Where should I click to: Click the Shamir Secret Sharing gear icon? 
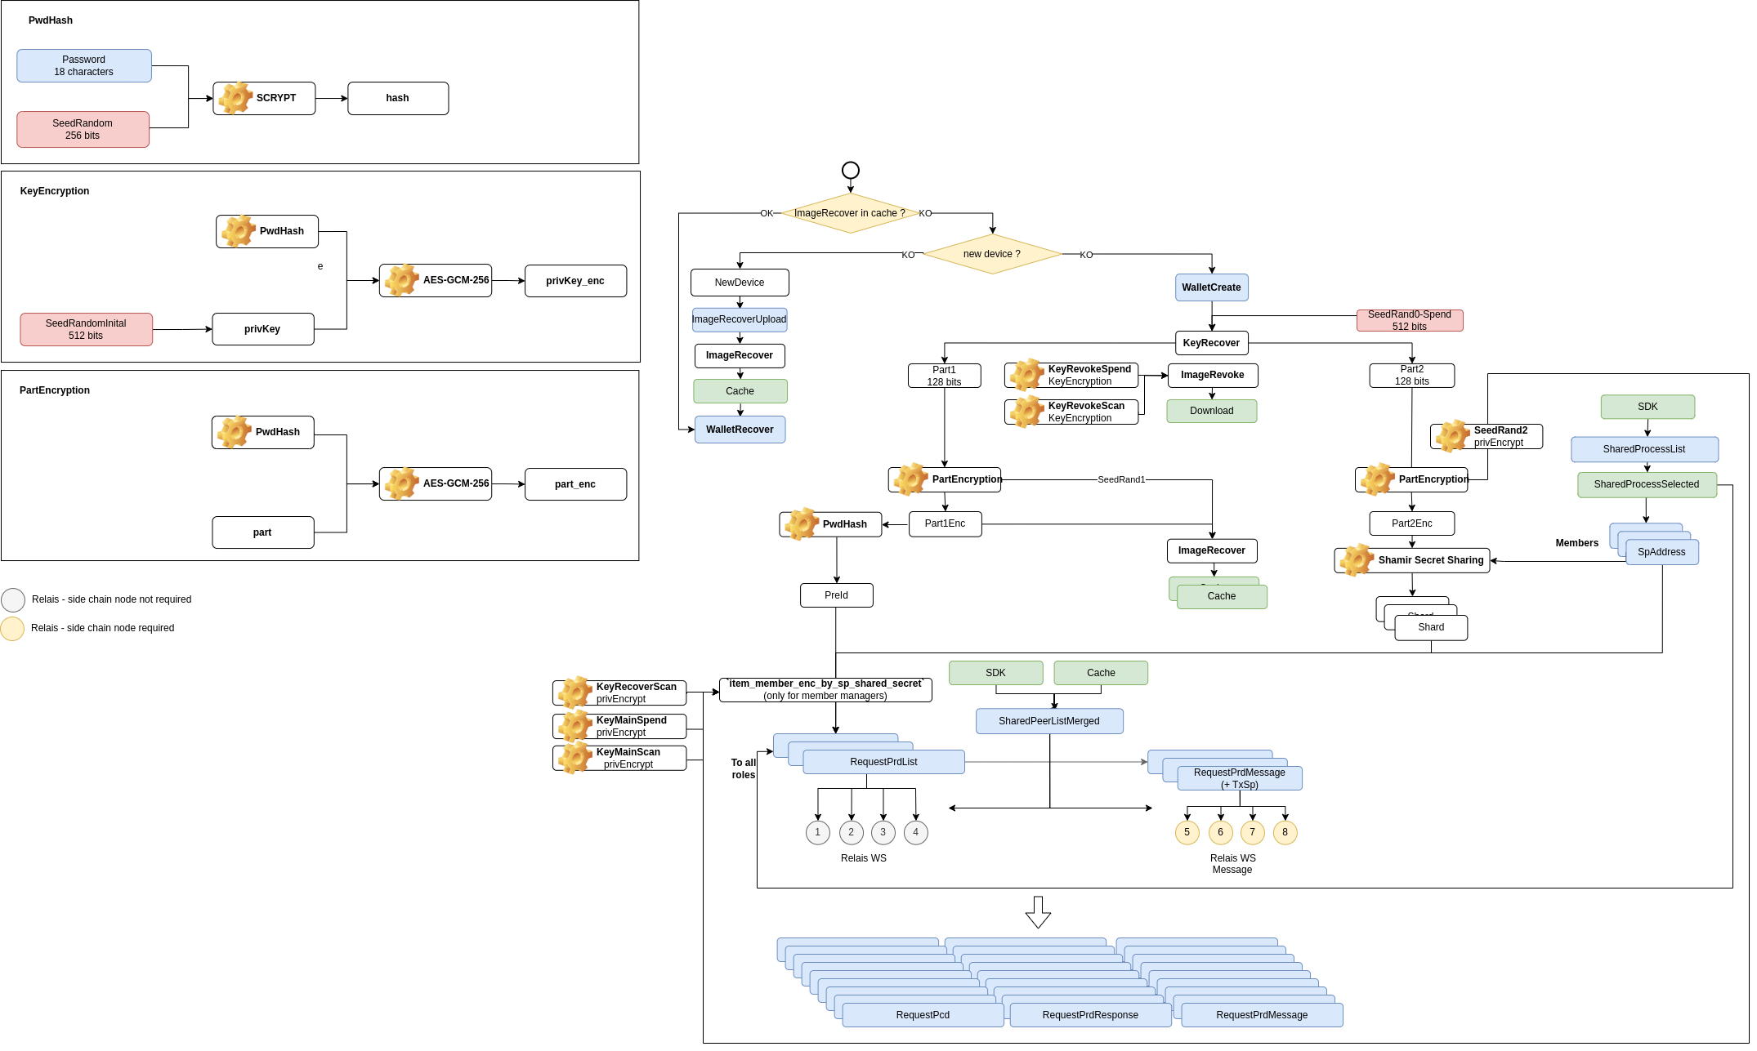click(1357, 560)
